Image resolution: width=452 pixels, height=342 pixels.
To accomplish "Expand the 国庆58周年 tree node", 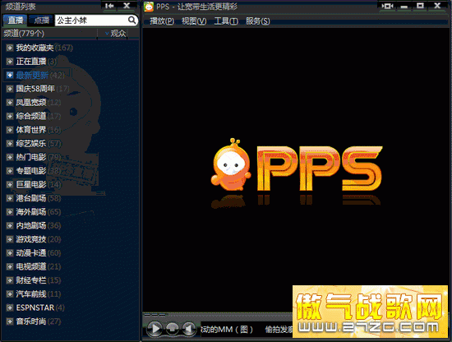I will click(10, 89).
